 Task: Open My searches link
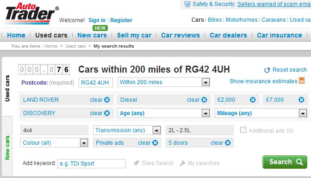click(204, 163)
